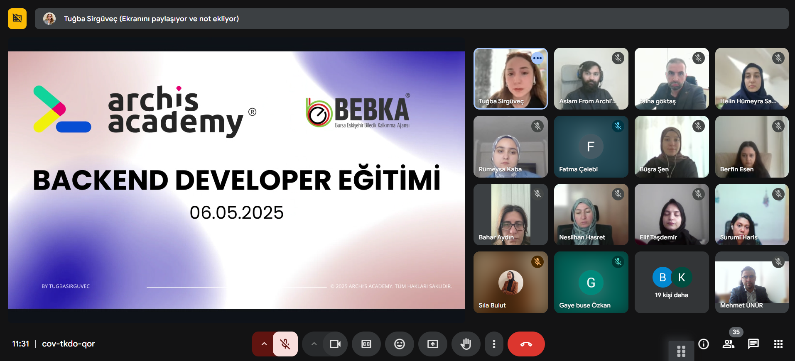Open the '19 kişi daha' tile

[x=672, y=282]
